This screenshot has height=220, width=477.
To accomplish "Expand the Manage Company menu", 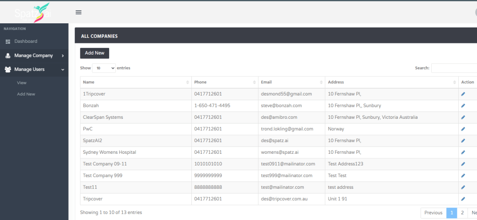I will 34,55.
